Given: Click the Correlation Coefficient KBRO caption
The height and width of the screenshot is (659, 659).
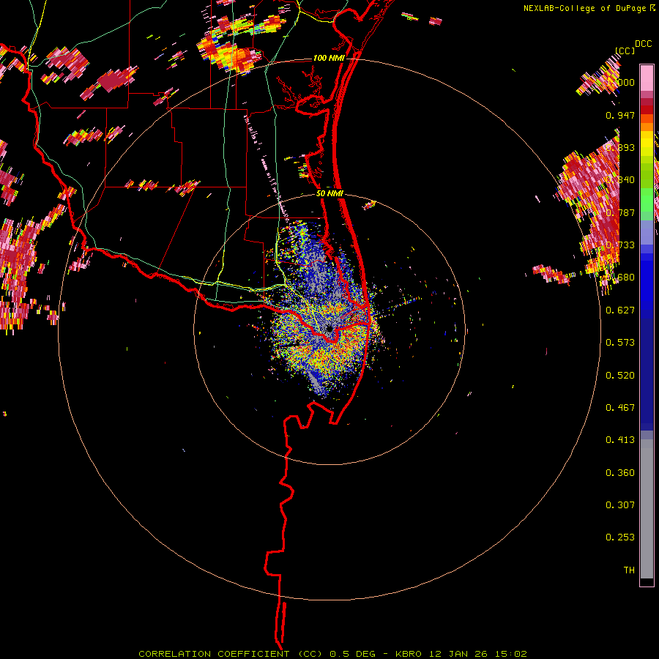Looking at the screenshot, I should point(332,654).
